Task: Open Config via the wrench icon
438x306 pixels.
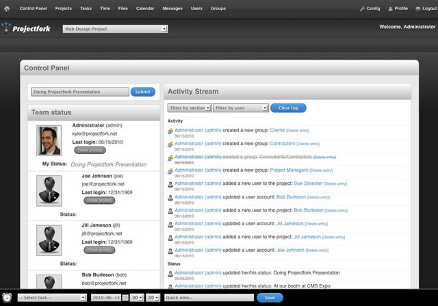Action: point(362,8)
